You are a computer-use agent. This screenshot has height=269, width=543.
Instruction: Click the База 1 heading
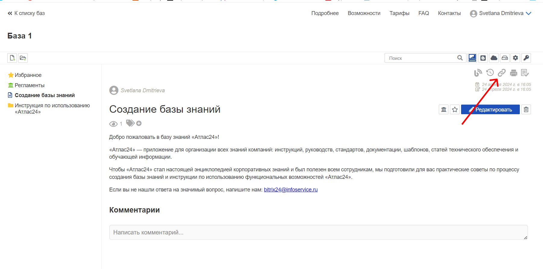click(20, 36)
